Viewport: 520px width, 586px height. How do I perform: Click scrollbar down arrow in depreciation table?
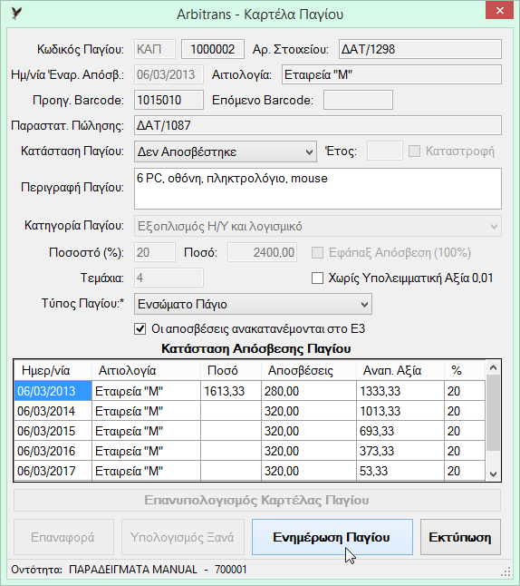click(x=493, y=474)
